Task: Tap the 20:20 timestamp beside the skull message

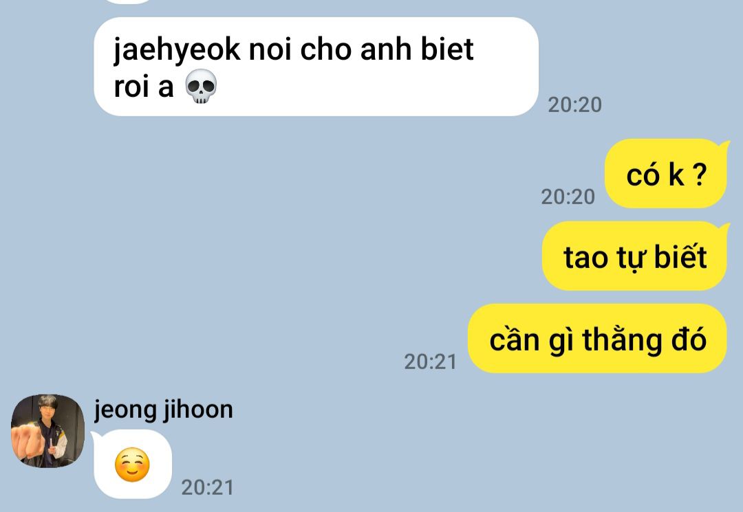Action: pos(574,104)
